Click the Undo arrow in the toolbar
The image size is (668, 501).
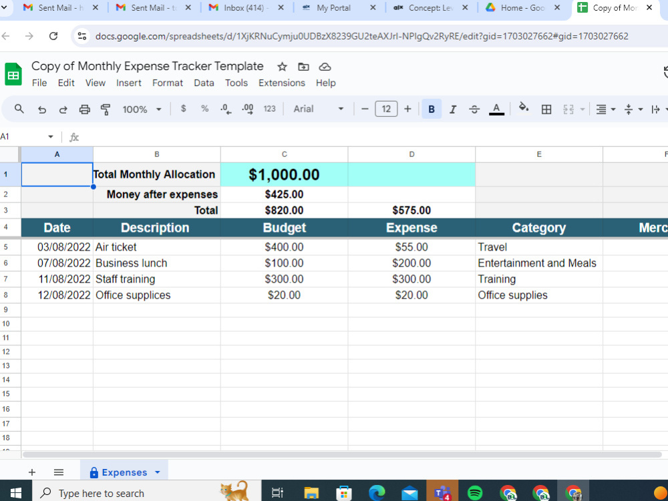point(41,110)
